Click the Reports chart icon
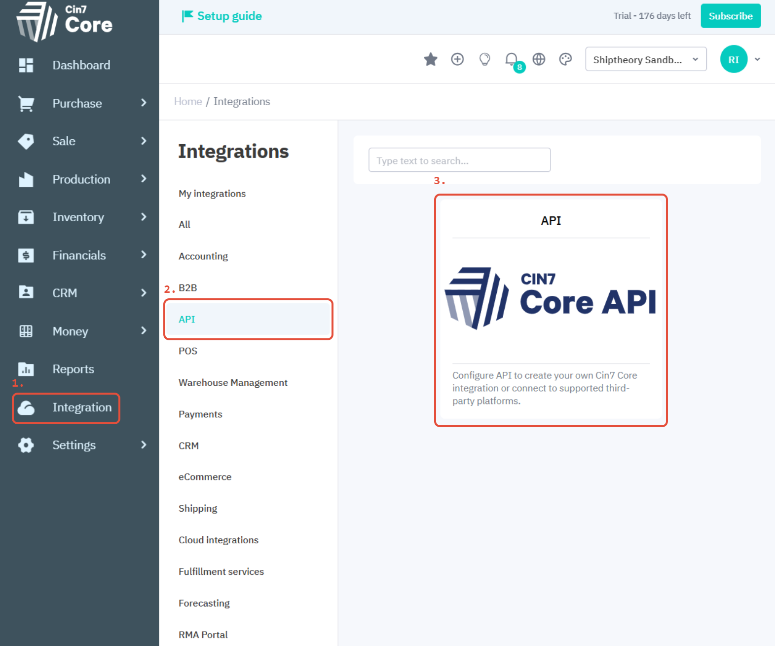The height and width of the screenshot is (646, 775). [x=26, y=369]
